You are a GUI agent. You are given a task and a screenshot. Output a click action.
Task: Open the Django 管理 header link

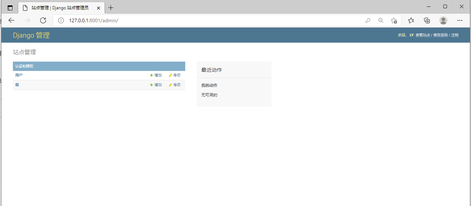click(x=31, y=35)
